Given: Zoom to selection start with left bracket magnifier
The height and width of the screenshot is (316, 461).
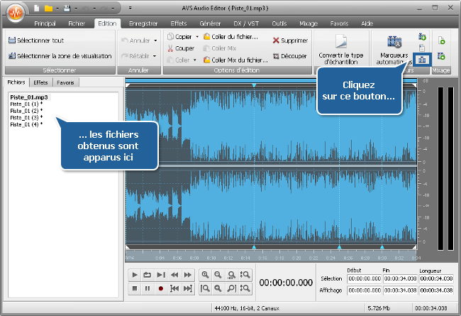Looking at the screenshot, I should pyautogui.click(x=205, y=288).
